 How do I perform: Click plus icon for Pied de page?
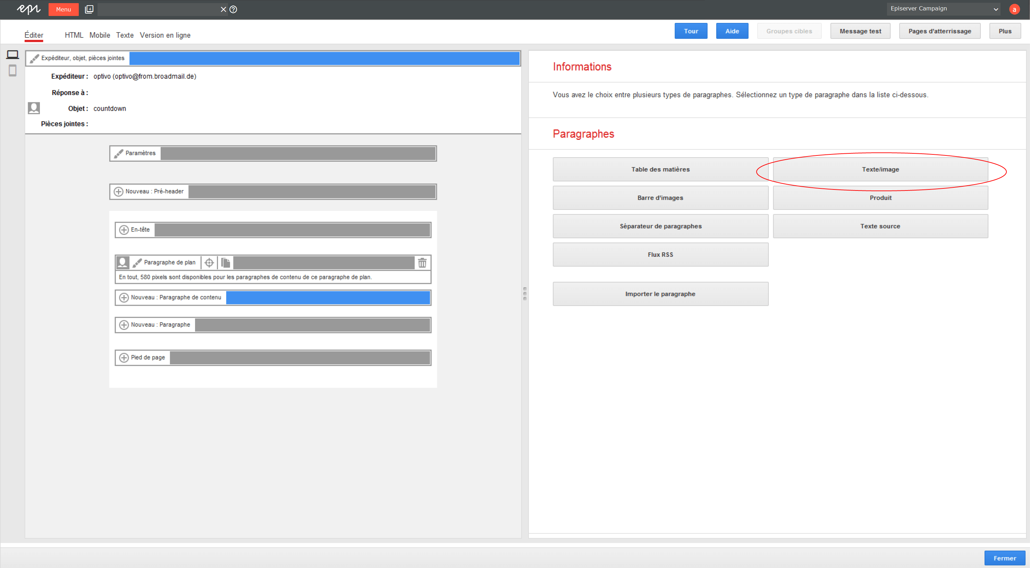coord(124,358)
